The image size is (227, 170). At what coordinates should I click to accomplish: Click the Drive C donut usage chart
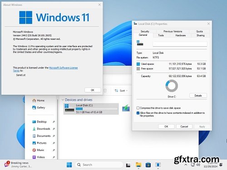click(172, 86)
